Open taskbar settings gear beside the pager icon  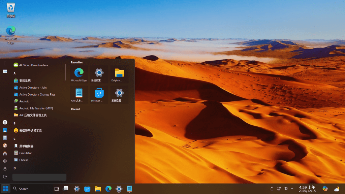click(76, 189)
